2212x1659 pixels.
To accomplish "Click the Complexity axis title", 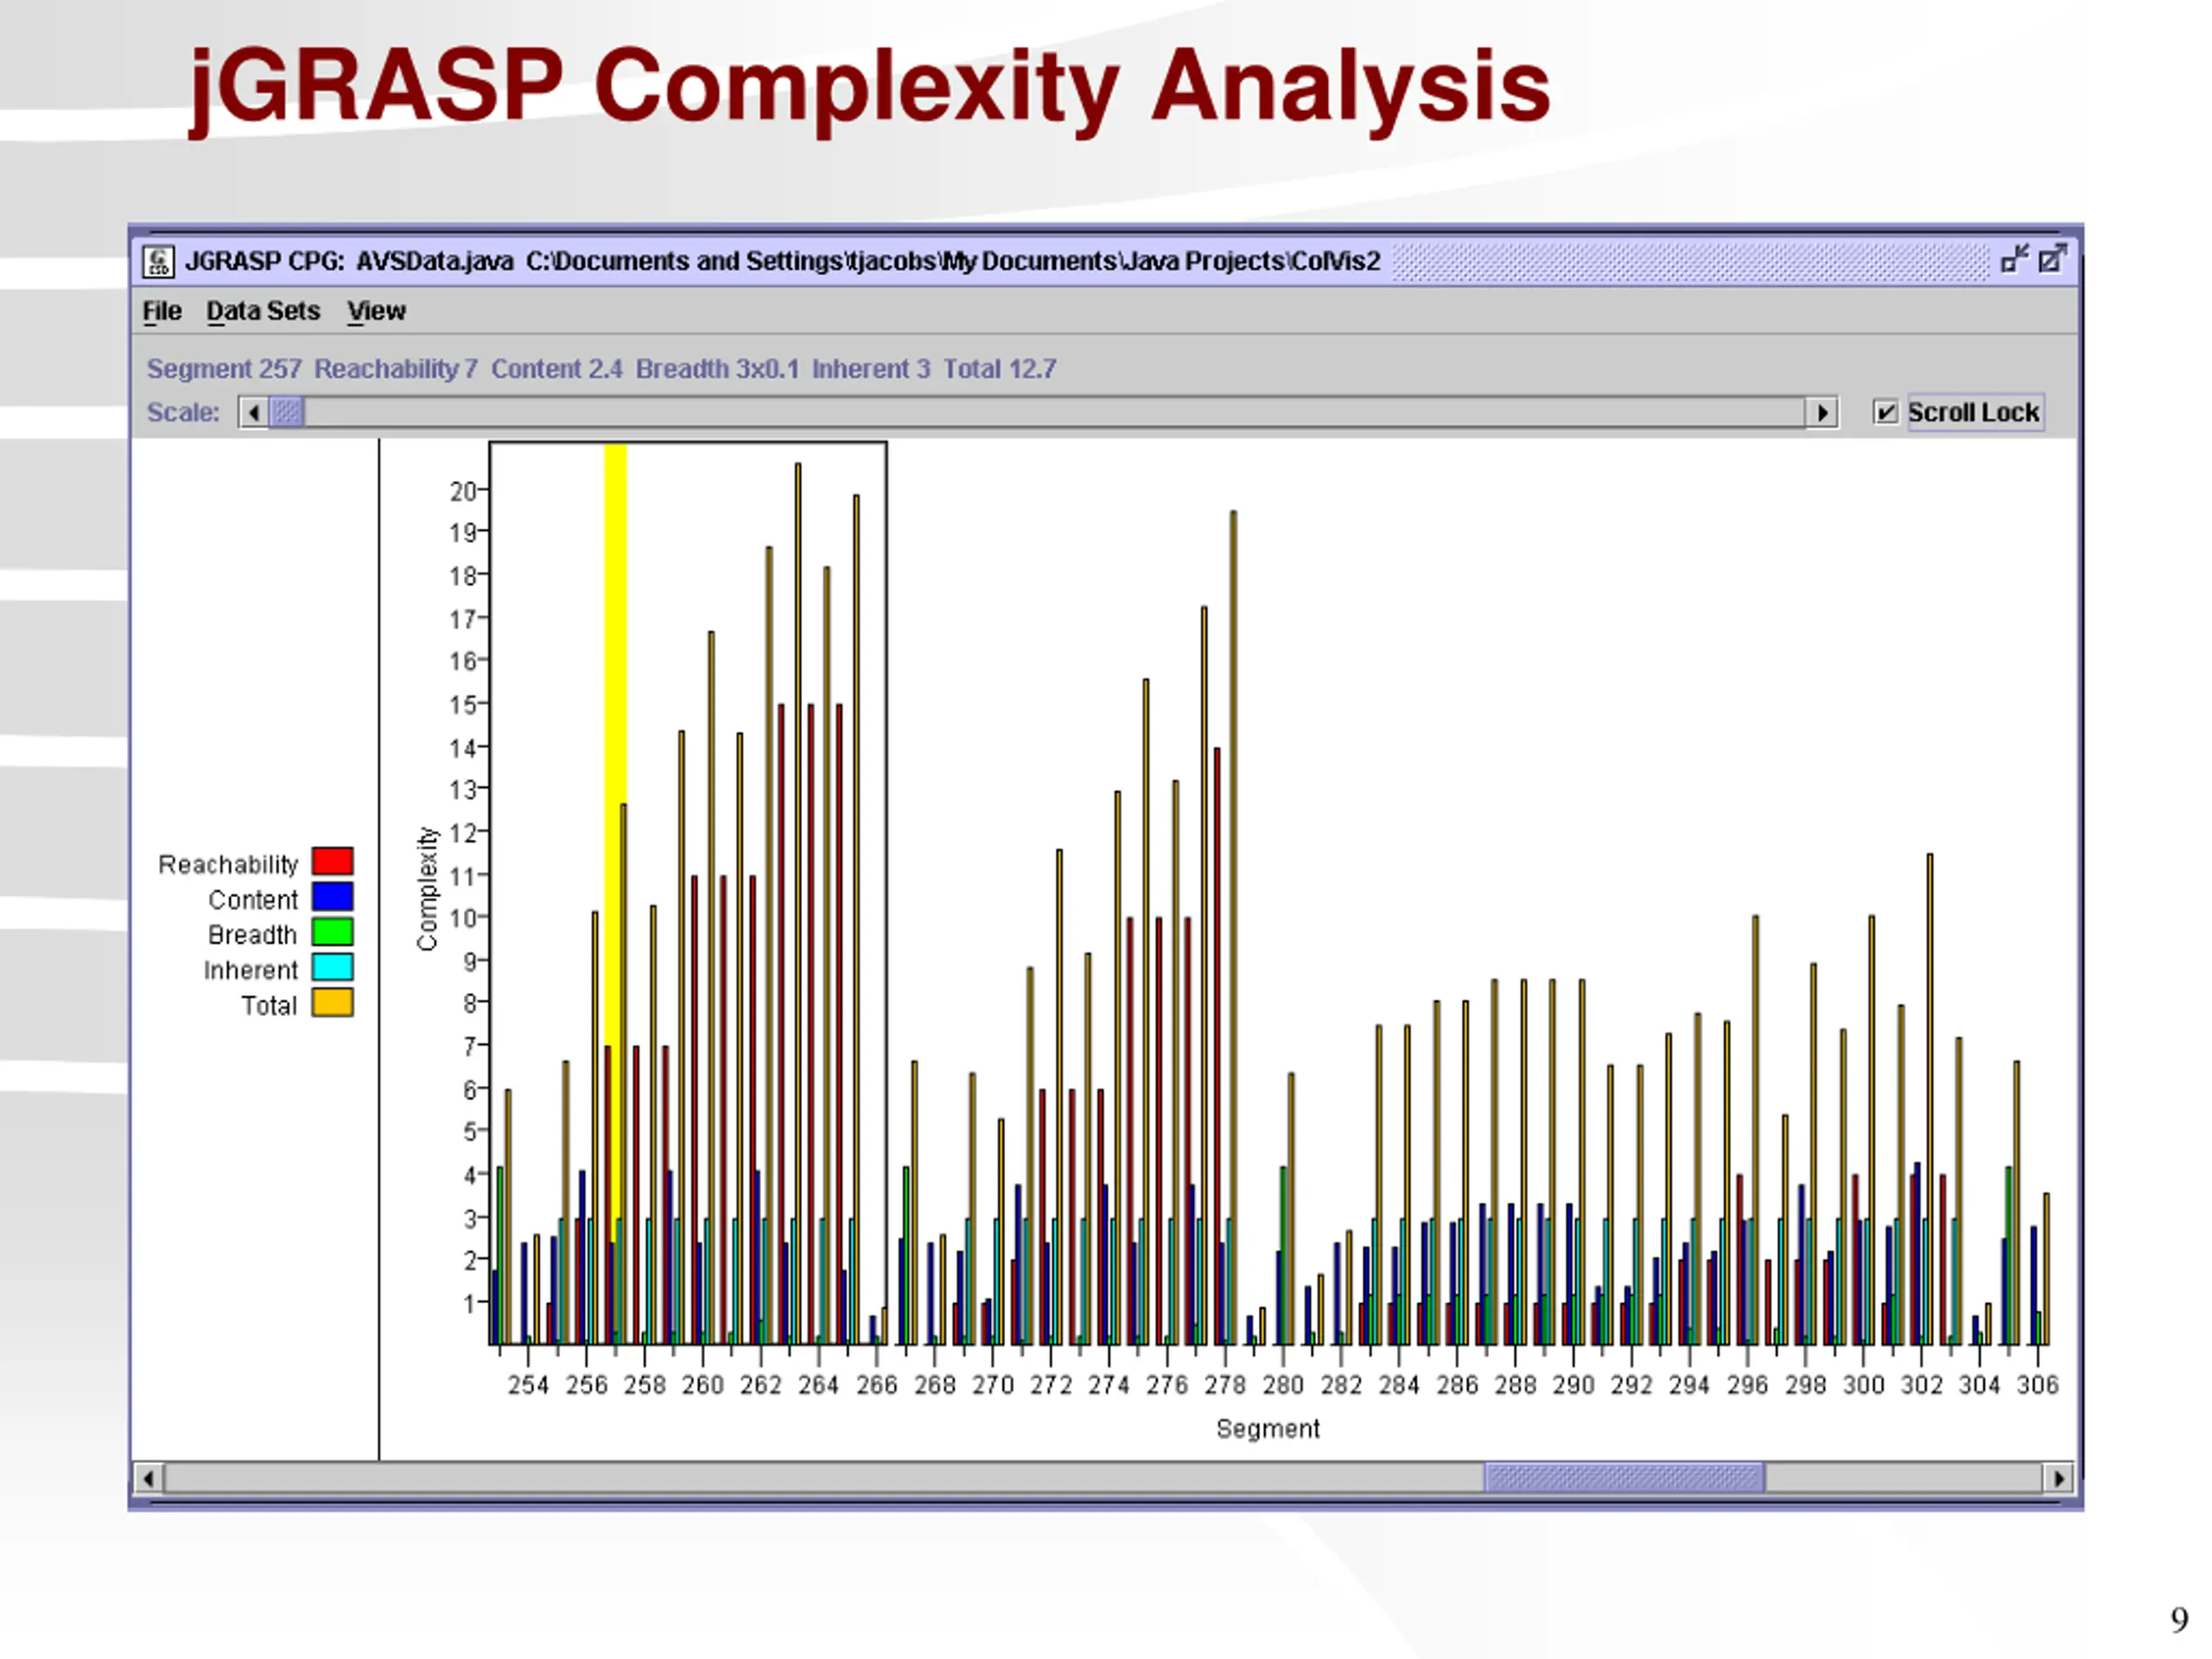I will (427, 888).
